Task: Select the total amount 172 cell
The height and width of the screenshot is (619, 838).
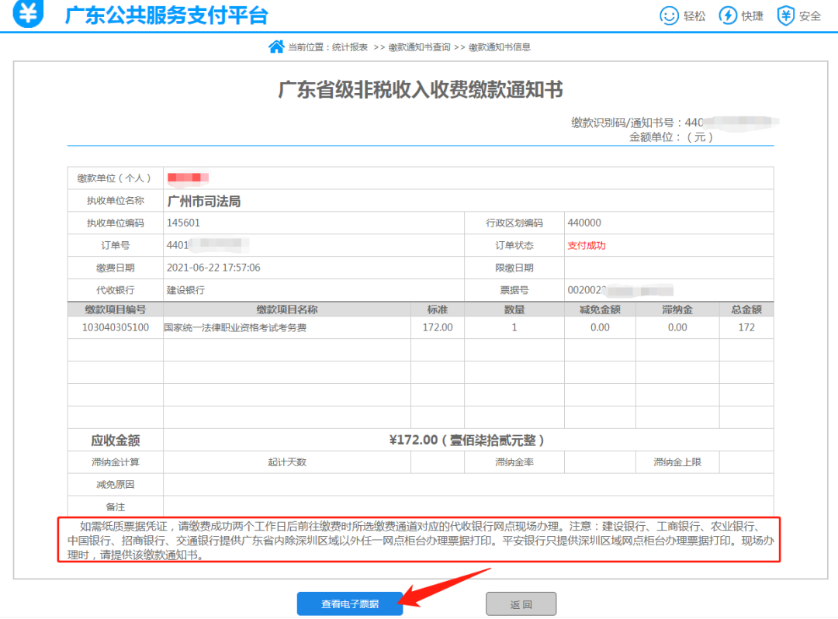Action: 746,327
